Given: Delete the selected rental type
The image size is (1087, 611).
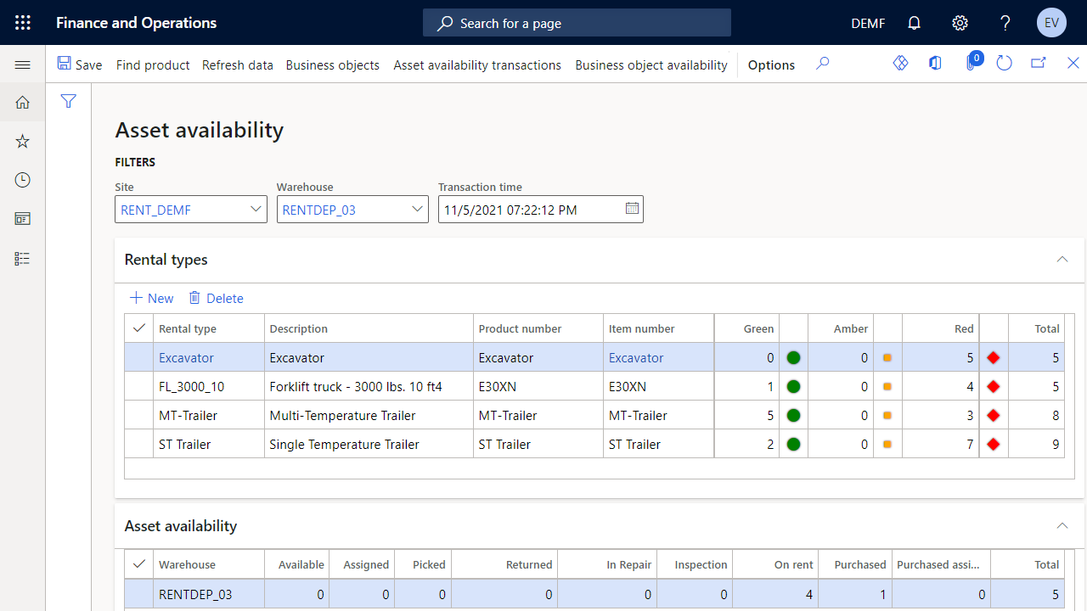Looking at the screenshot, I should (216, 298).
